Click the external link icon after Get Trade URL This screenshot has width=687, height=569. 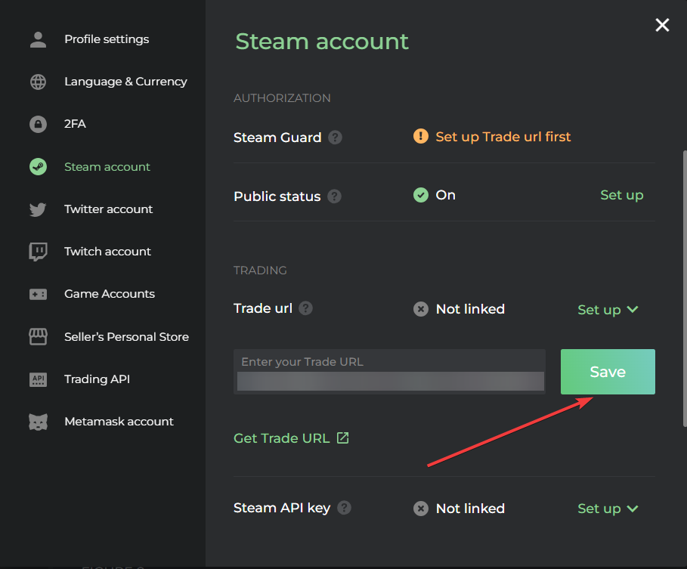pyautogui.click(x=342, y=438)
